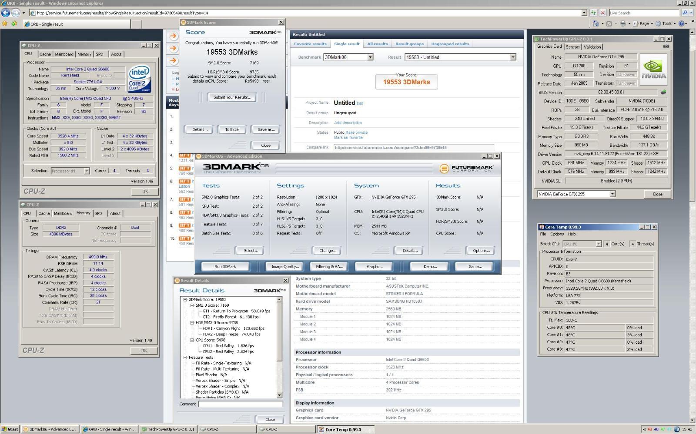Click the Result Details tree scrollbar down arrow
696x434 pixels.
click(279, 395)
